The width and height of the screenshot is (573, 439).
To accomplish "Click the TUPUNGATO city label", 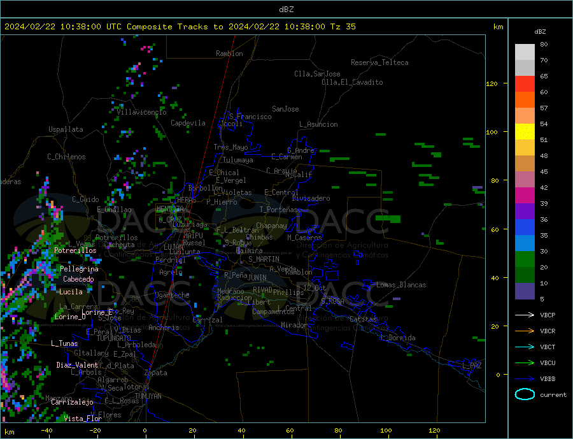I will pyautogui.click(x=113, y=338).
